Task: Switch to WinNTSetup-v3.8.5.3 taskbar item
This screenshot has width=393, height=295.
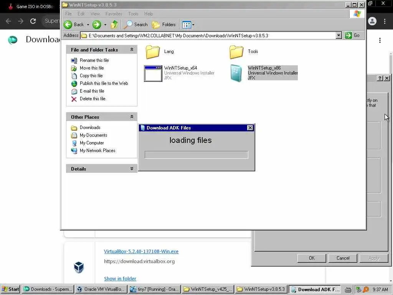Action: click(x=261, y=289)
